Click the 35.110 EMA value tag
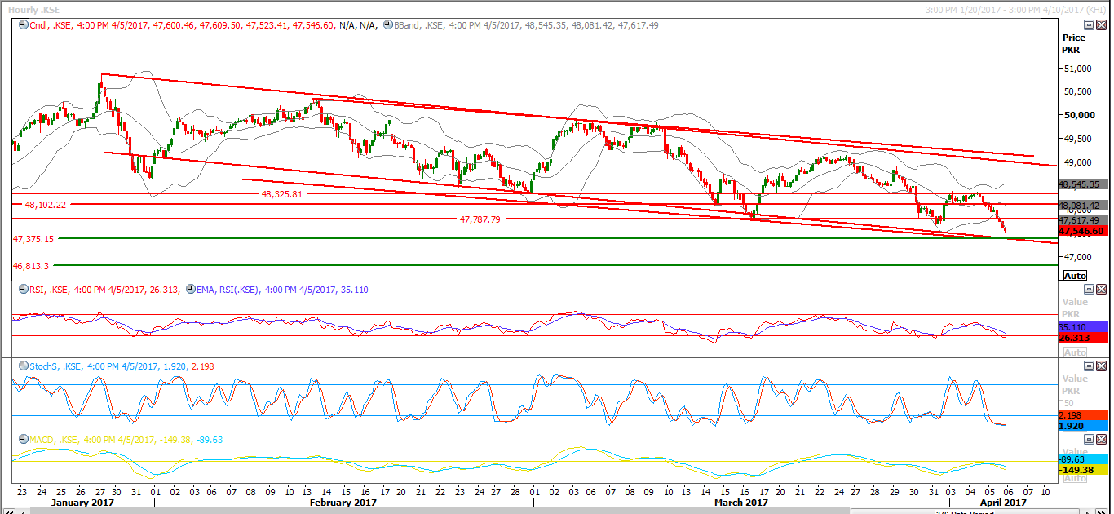This screenshot has height=514, width=1114. (x=1082, y=326)
